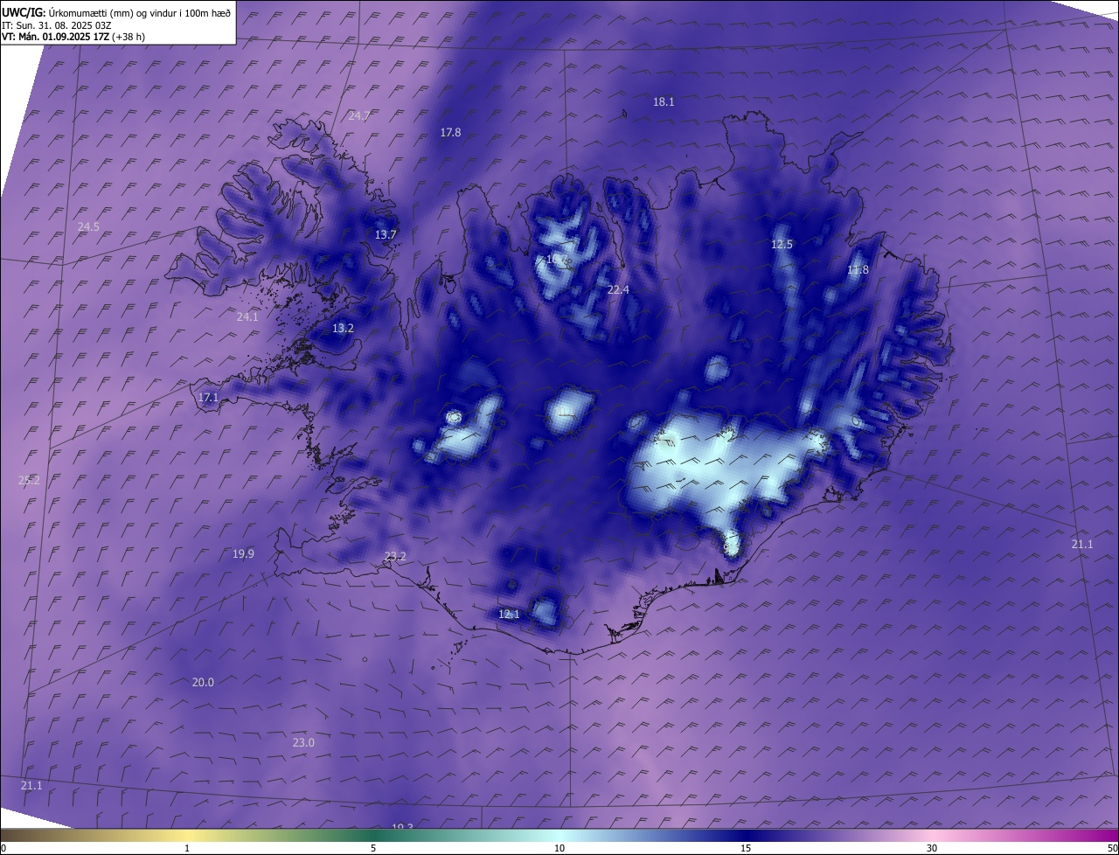Click the 17.1 value on the map
1119x855 pixels.
[x=208, y=397]
